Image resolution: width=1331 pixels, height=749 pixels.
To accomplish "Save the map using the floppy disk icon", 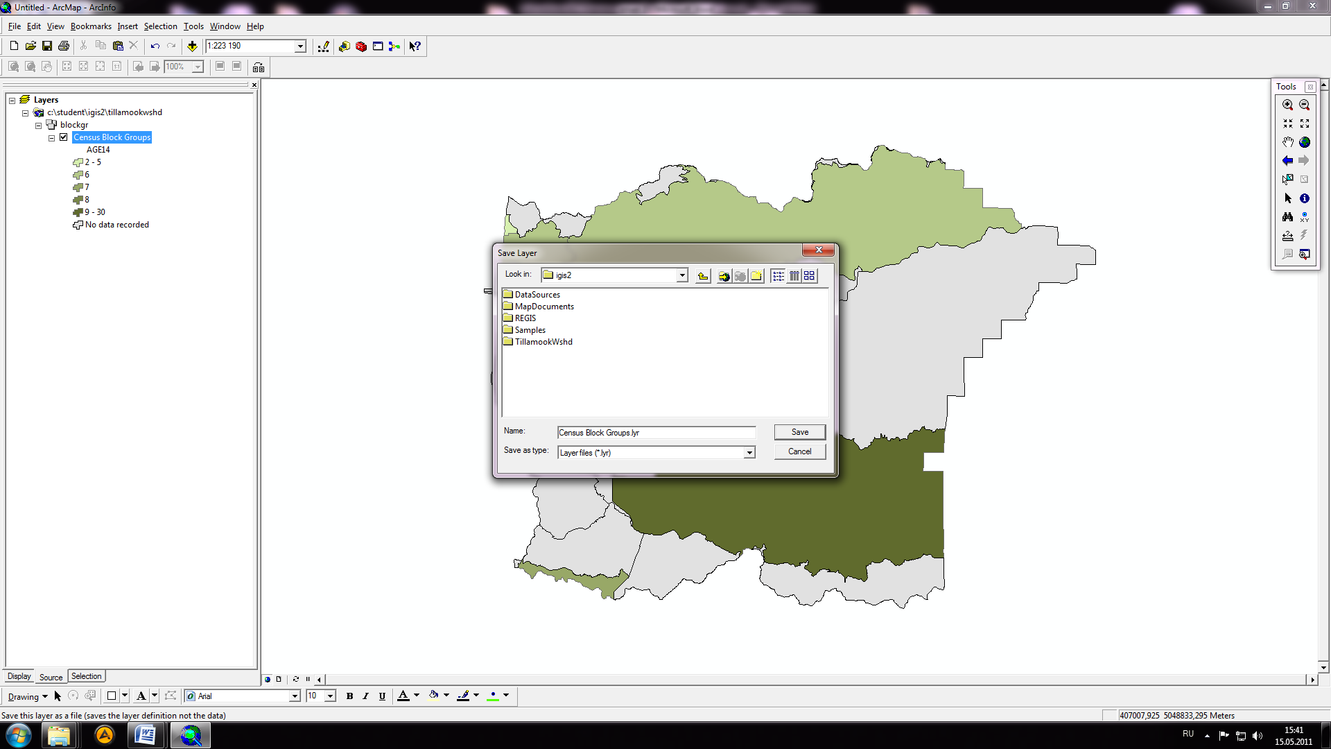I will click(x=47, y=46).
